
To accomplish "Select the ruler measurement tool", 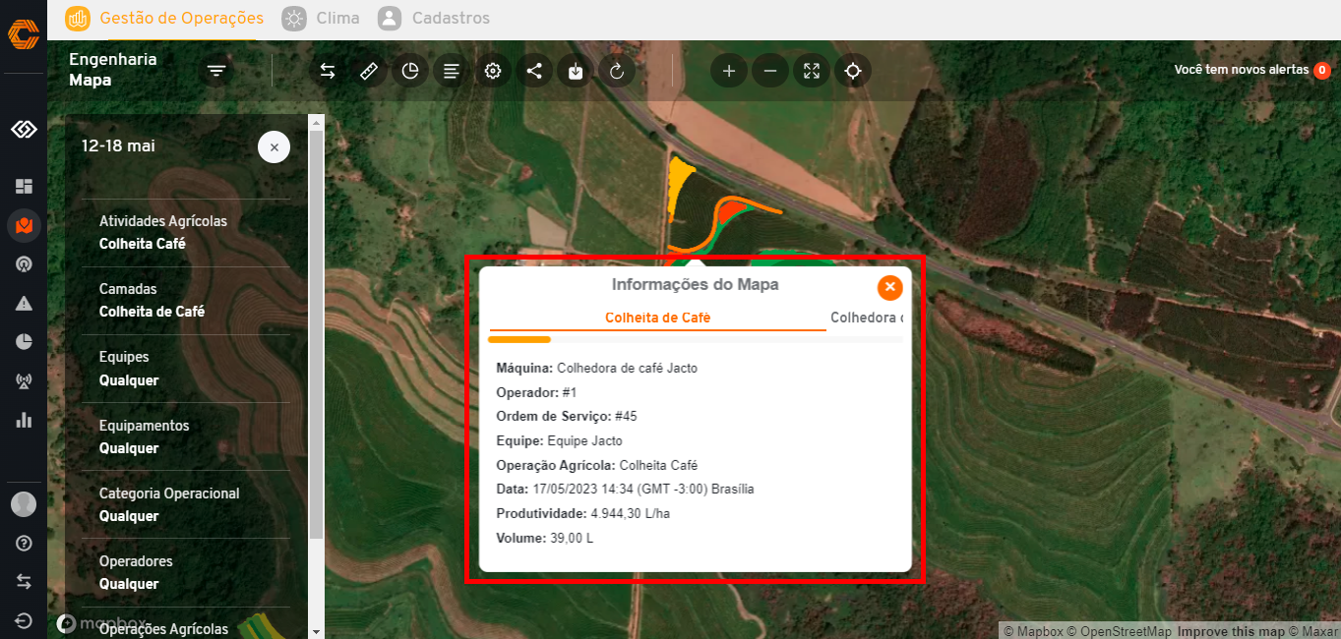I will [369, 71].
